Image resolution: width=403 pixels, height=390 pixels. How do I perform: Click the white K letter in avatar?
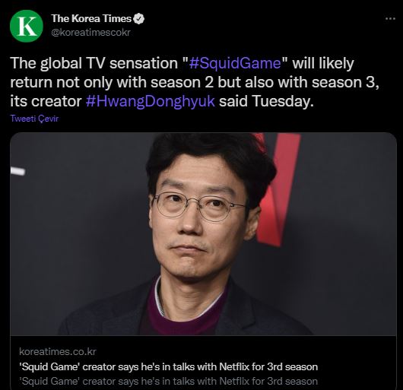(x=27, y=26)
